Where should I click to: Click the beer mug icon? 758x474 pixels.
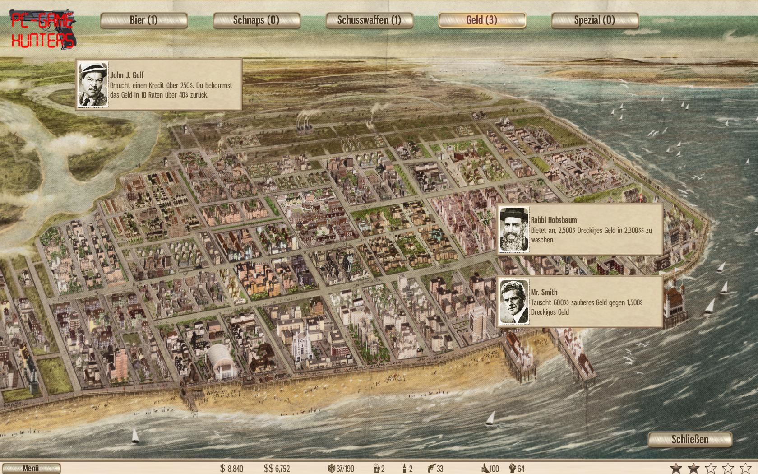point(377,469)
